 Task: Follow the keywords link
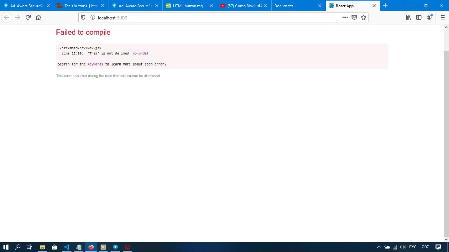click(95, 64)
